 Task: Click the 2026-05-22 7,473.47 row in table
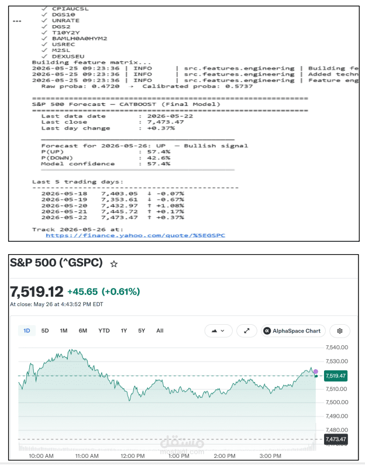[112, 217]
